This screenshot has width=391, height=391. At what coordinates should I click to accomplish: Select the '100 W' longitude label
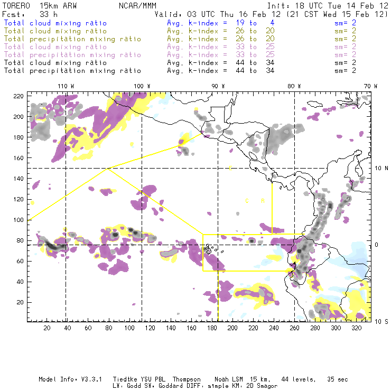pos(142,86)
